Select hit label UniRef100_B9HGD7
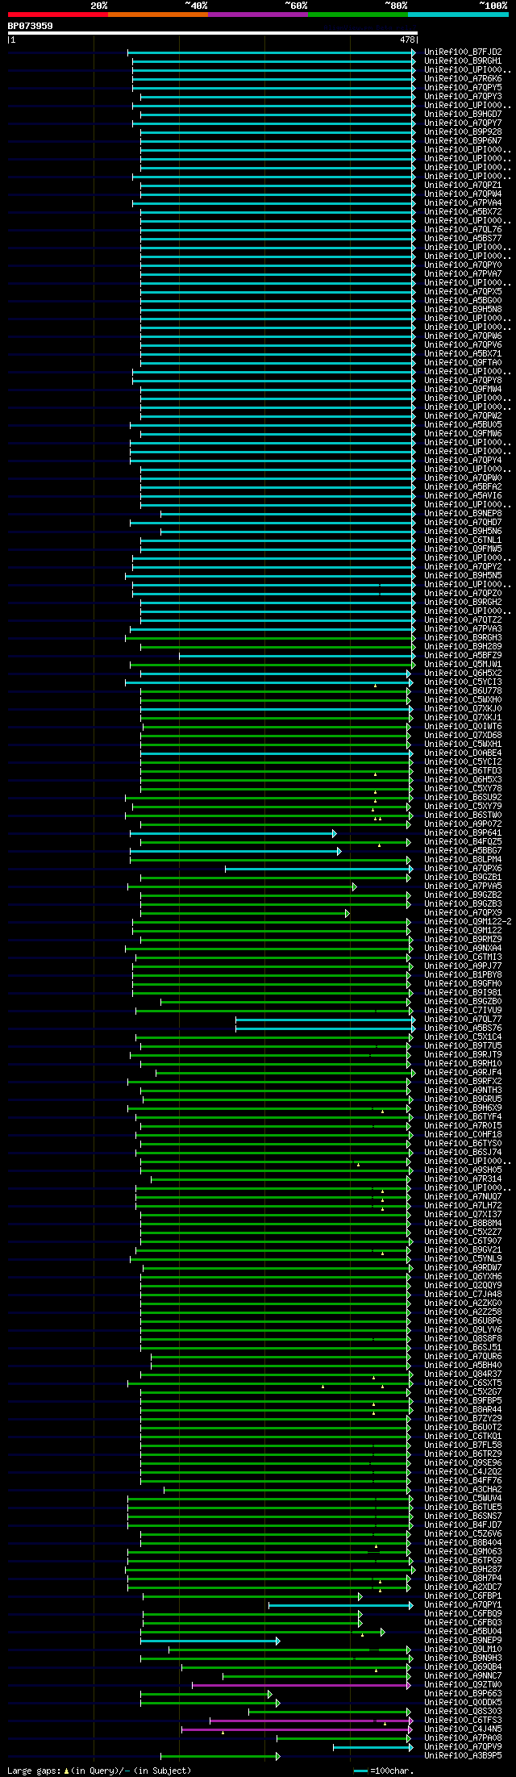This screenshot has height=1777, width=516. [463, 115]
